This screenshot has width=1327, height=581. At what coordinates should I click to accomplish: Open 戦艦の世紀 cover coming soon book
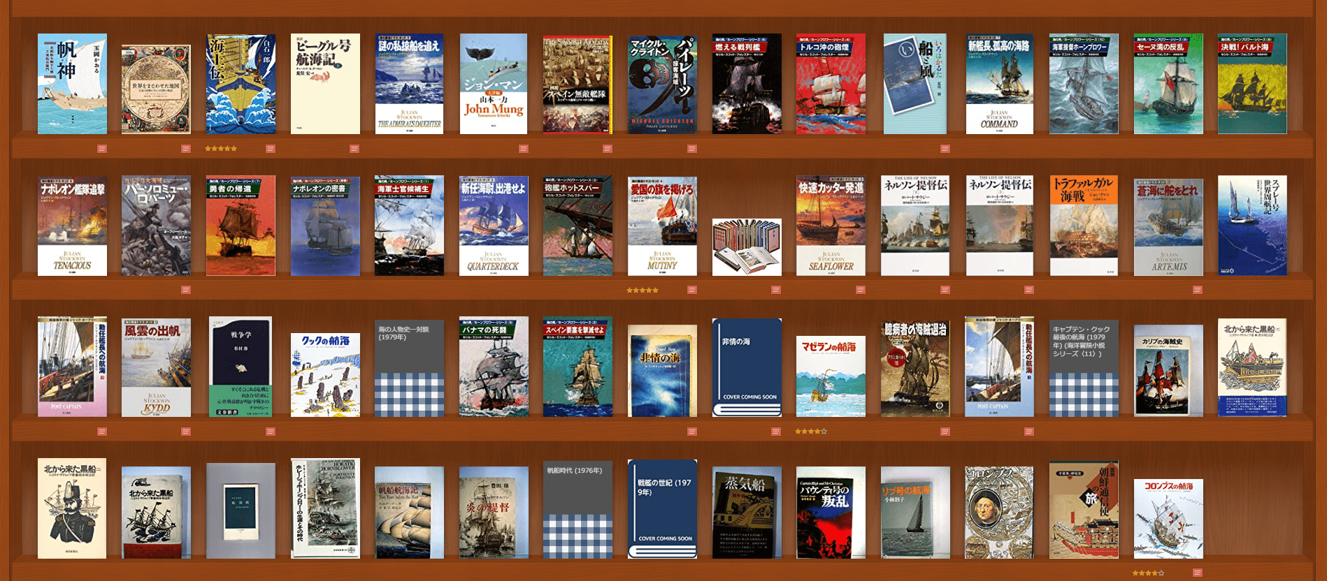tap(662, 509)
